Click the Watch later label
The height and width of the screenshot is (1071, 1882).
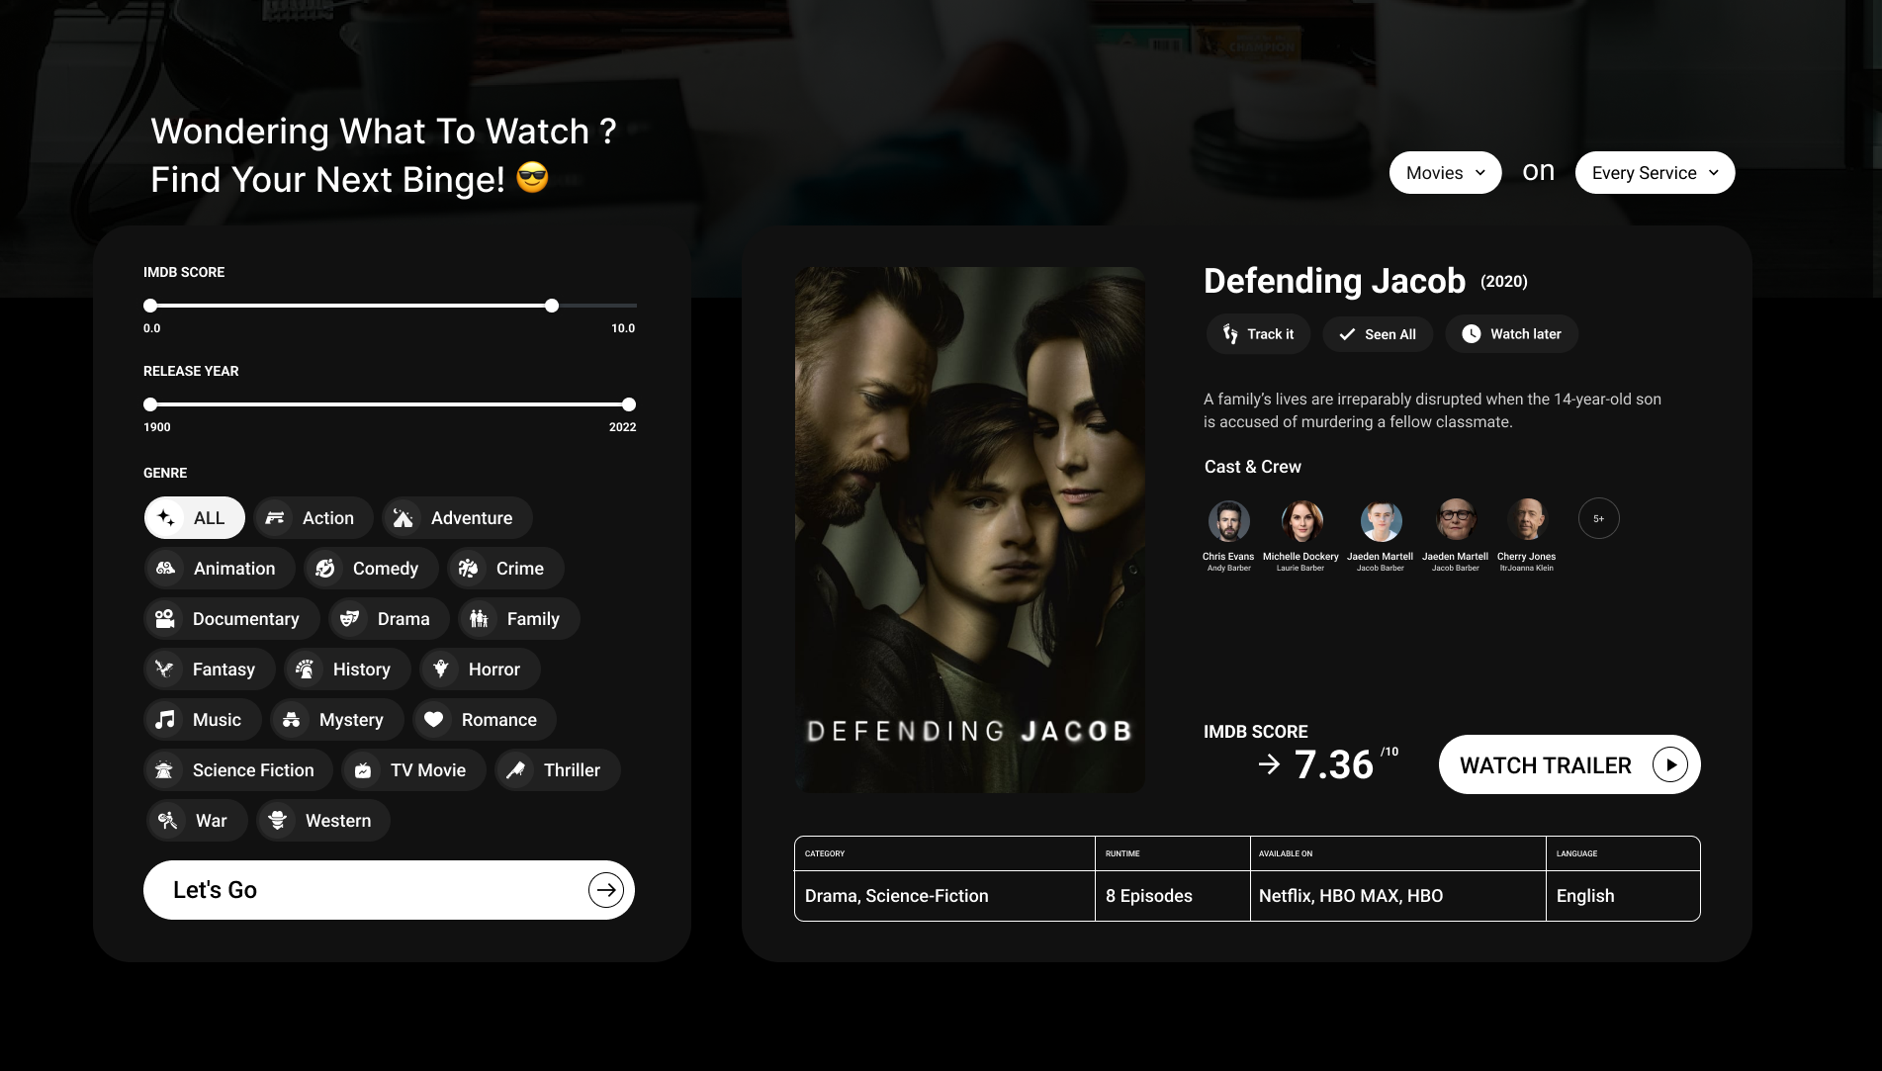1525,334
